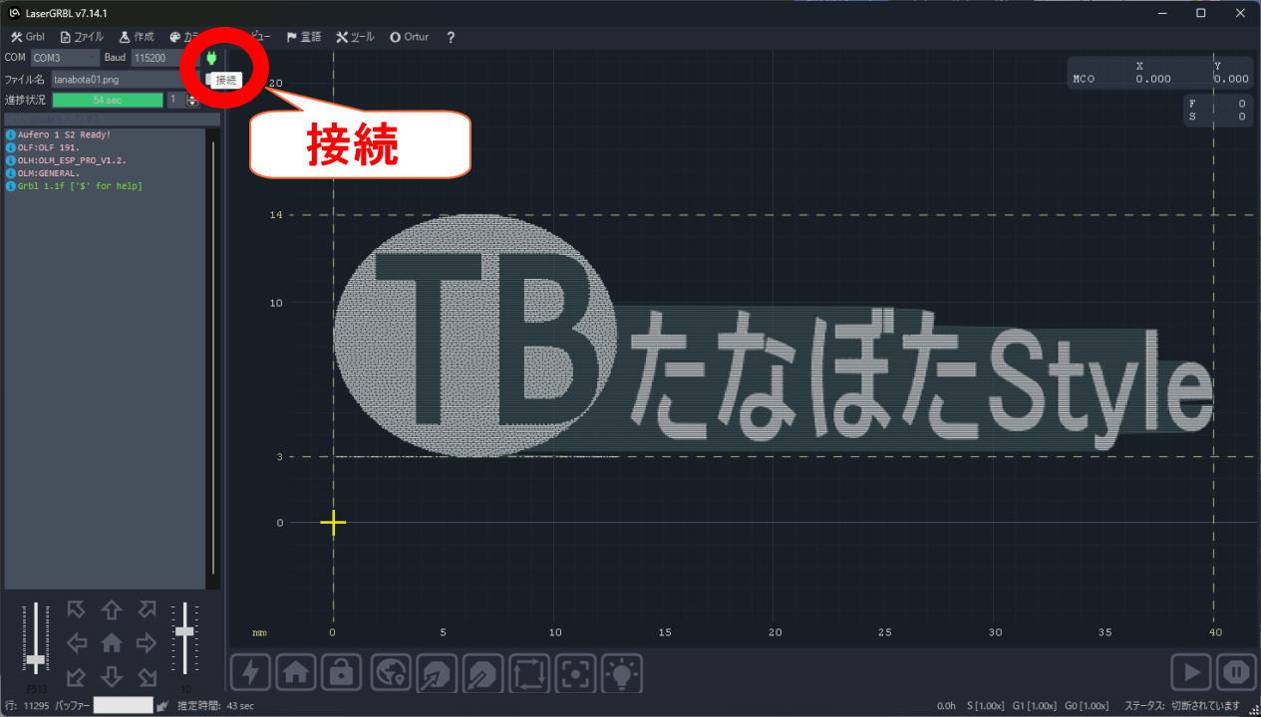Click the second arrow-in custom button
The image size is (1261, 717).
point(482,673)
